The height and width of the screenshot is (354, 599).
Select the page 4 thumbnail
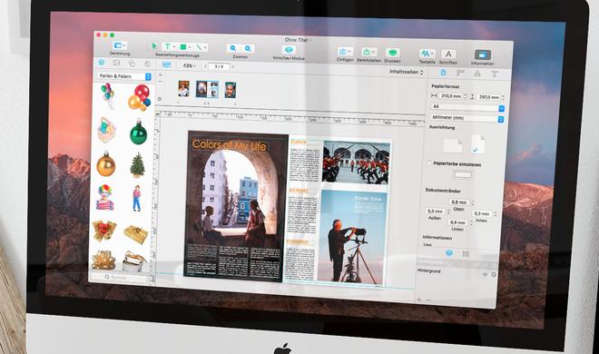tap(230, 90)
